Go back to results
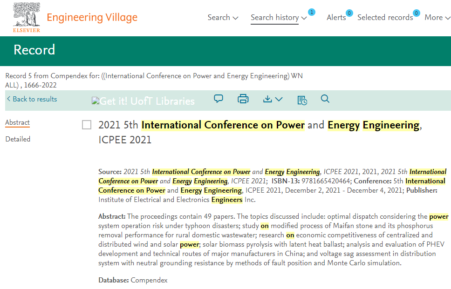The height and width of the screenshot is (289, 451). point(32,99)
